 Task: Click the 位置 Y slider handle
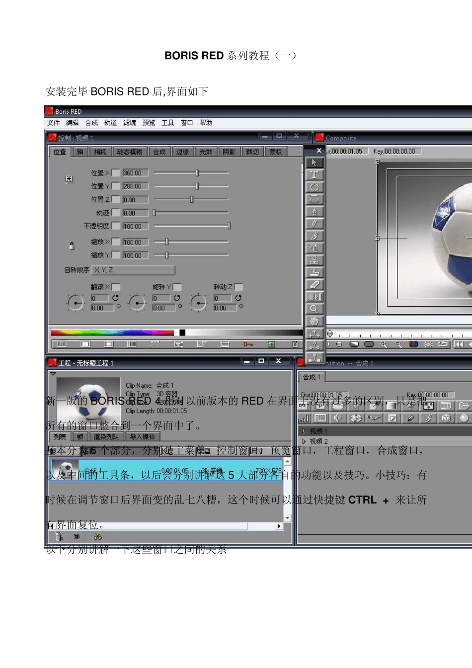197,186
